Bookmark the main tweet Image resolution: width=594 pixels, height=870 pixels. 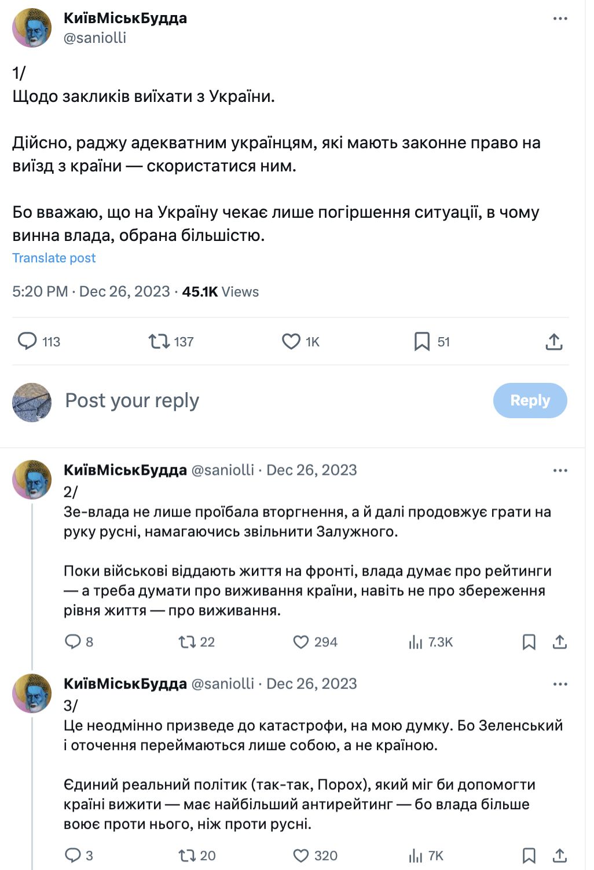[x=423, y=342]
